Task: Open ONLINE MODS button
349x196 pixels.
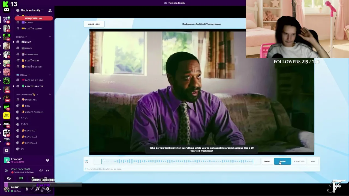Action: 94,24
